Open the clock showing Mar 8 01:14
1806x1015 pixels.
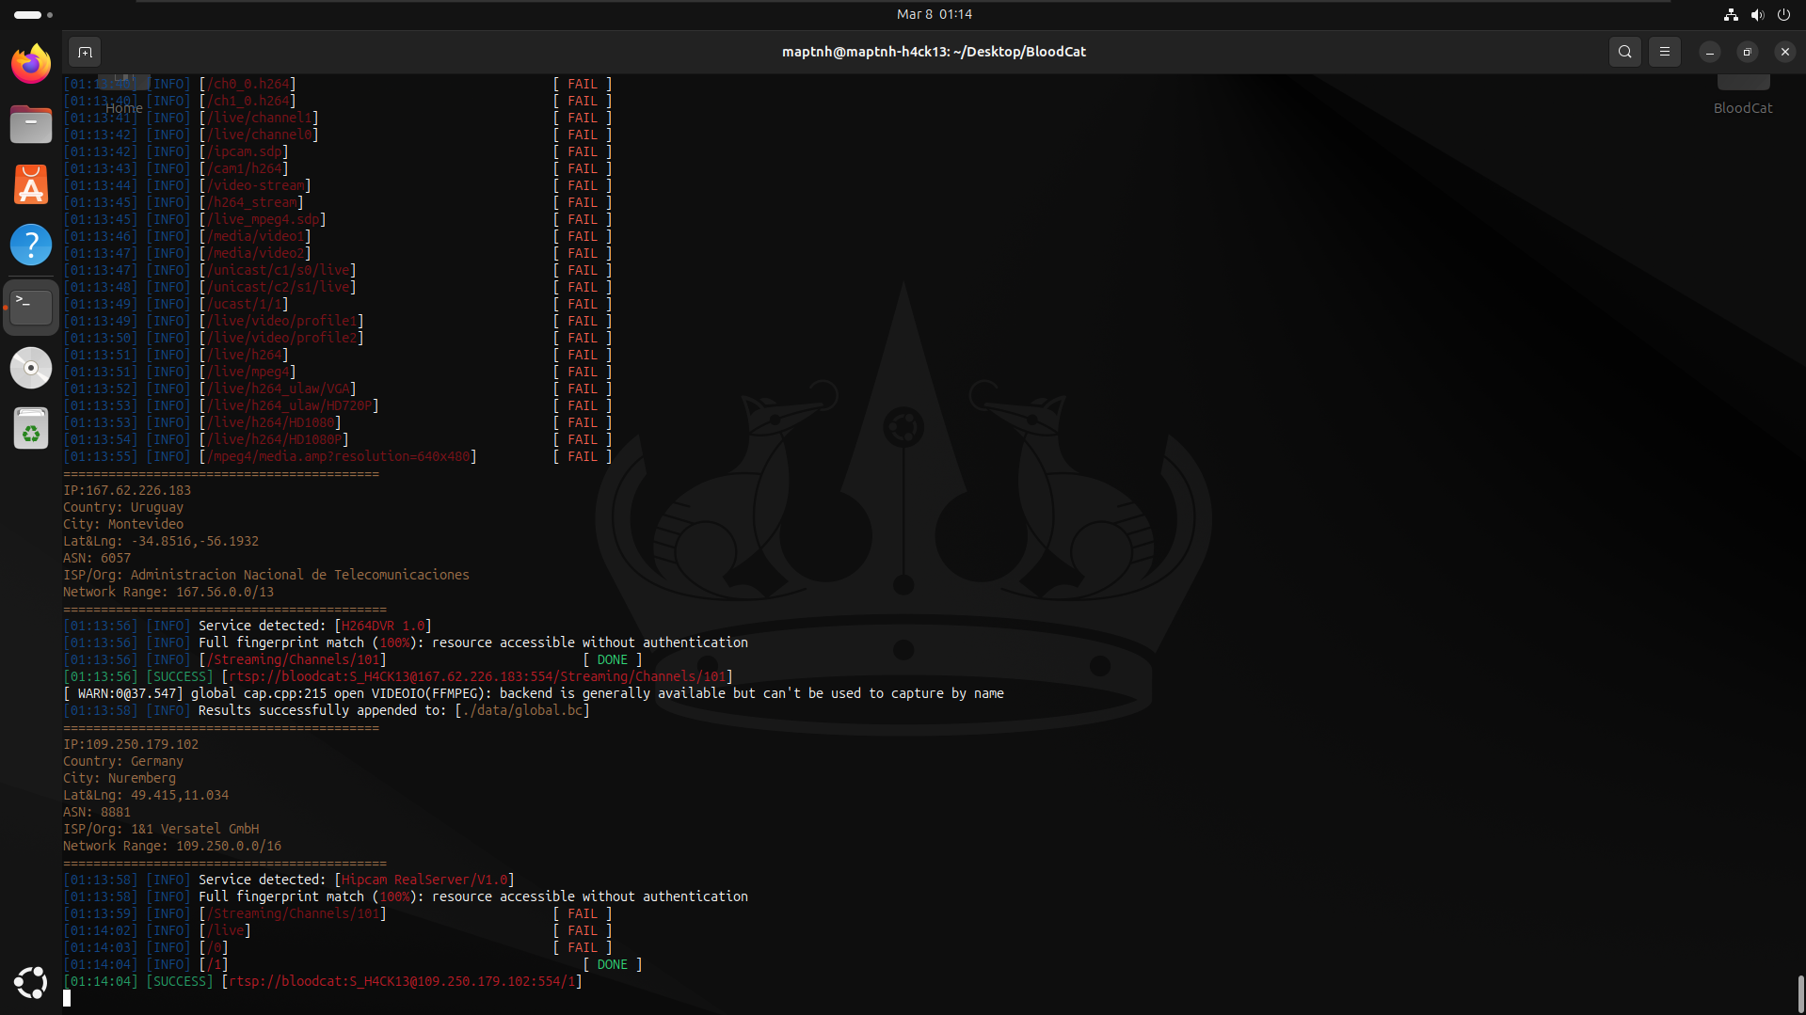click(x=935, y=14)
